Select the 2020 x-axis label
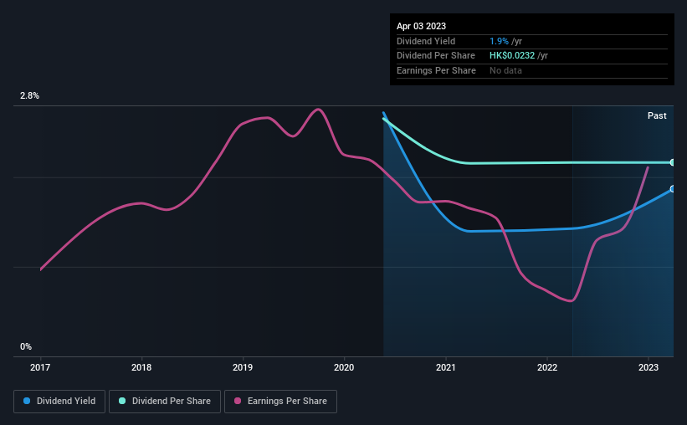Image resolution: width=687 pixels, height=425 pixels. [x=344, y=367]
